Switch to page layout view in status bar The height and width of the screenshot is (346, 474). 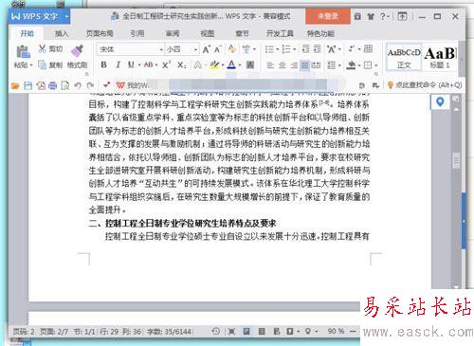[246, 331]
